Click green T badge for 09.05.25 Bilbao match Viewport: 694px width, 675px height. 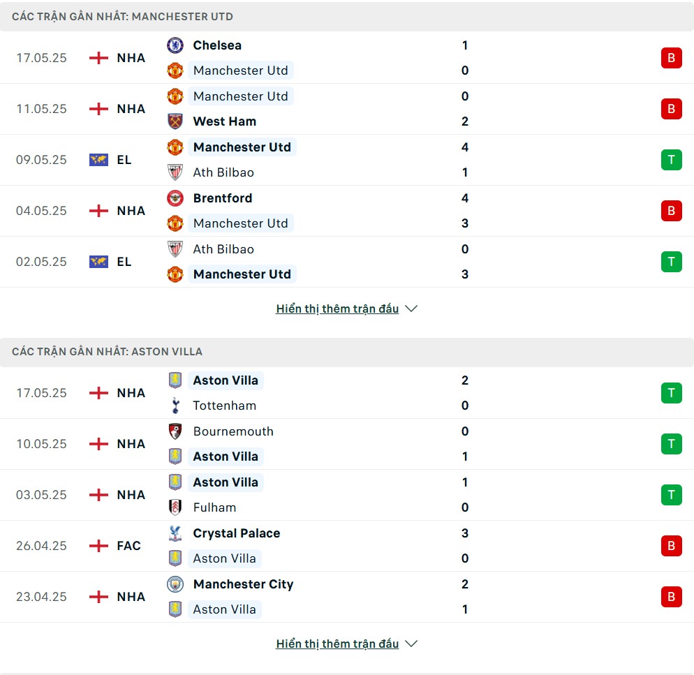coord(672,160)
